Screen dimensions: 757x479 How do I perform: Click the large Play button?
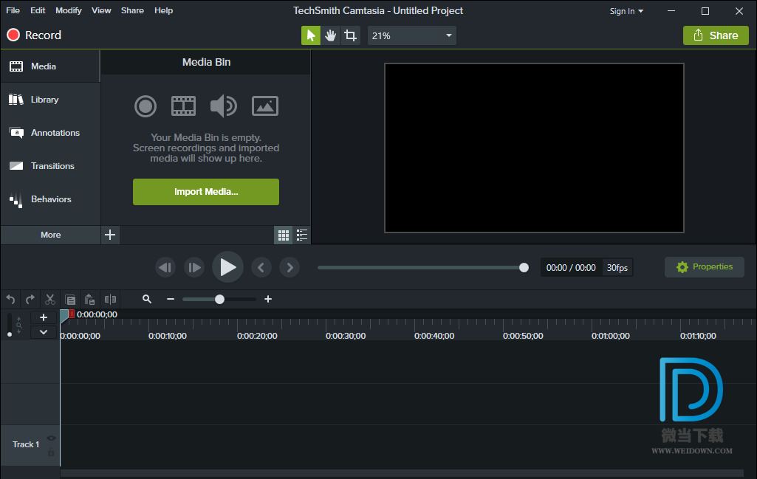click(x=227, y=267)
